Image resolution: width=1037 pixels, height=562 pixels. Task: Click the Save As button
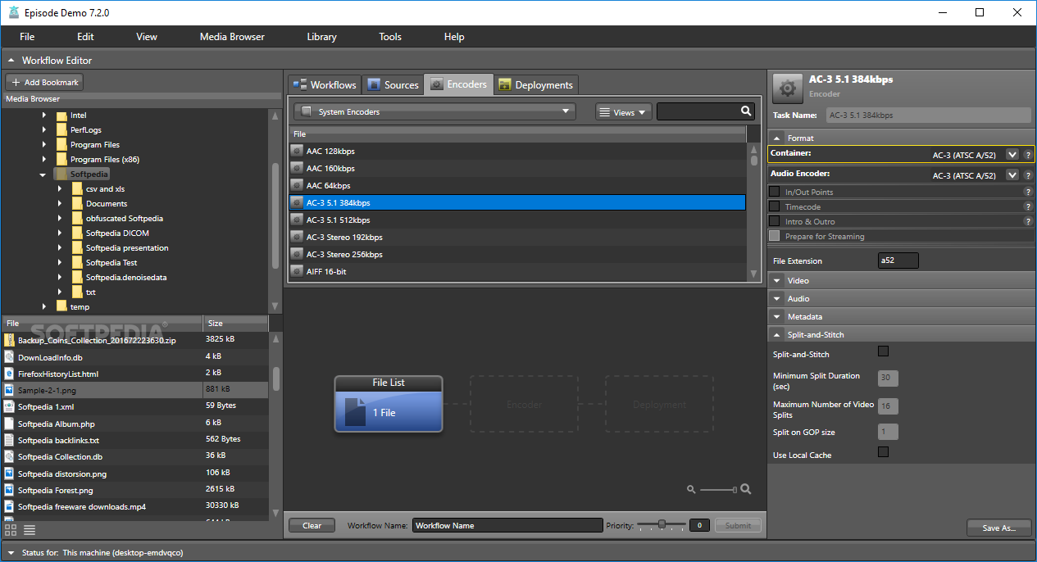point(998,528)
